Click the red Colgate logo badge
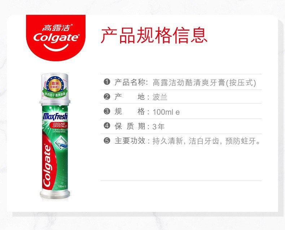 click(56, 37)
